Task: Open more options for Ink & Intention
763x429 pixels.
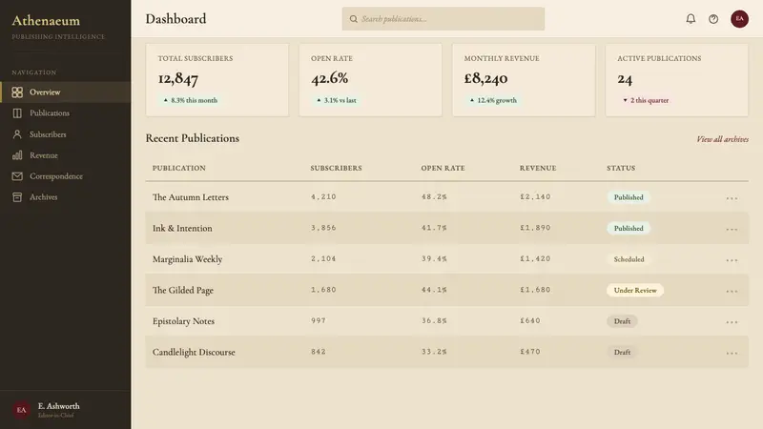Action: click(732, 229)
